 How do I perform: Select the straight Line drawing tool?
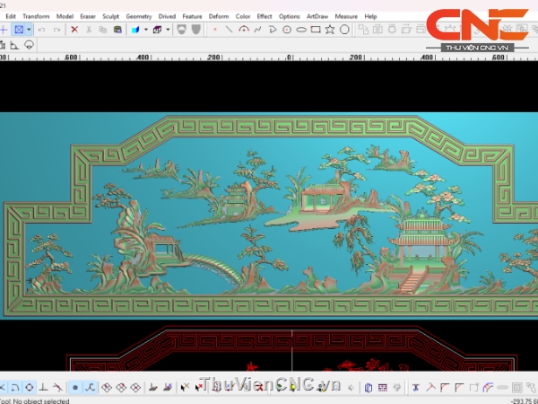pos(230,30)
